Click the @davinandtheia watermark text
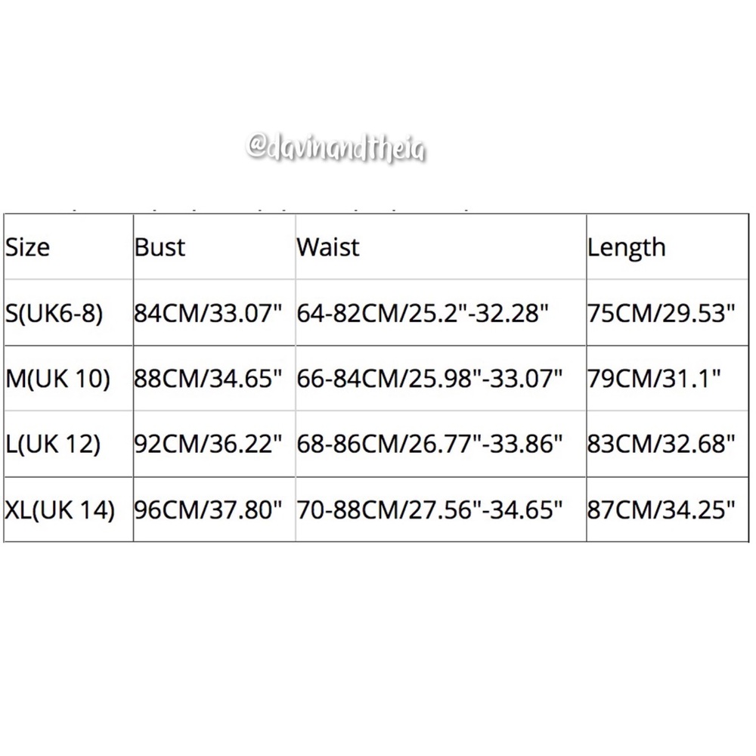The width and height of the screenshot is (756, 756). (336, 147)
